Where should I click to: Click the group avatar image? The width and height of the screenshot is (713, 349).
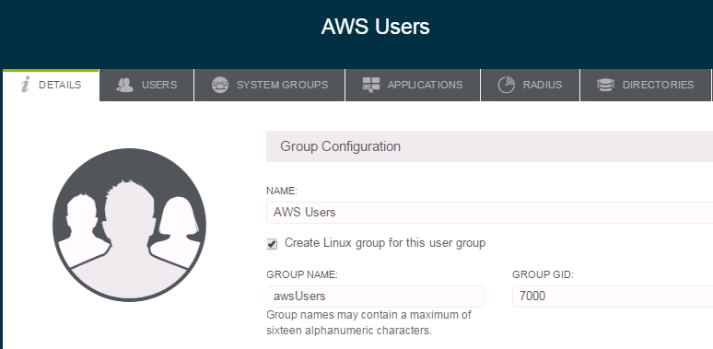pyautogui.click(x=129, y=225)
